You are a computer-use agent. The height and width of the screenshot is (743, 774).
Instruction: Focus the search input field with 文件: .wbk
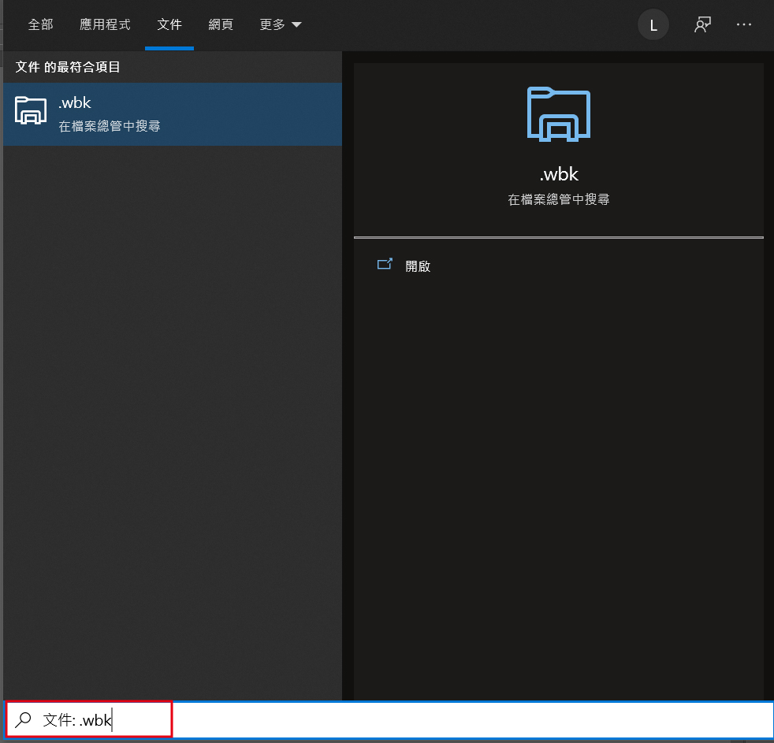coord(389,720)
